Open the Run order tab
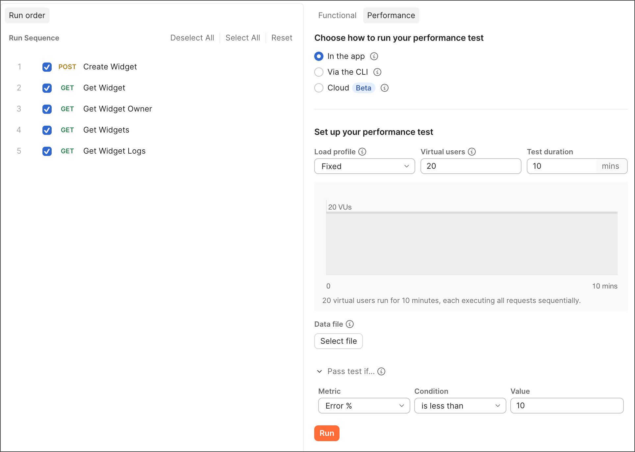This screenshot has height=452, width=635. pyautogui.click(x=27, y=15)
